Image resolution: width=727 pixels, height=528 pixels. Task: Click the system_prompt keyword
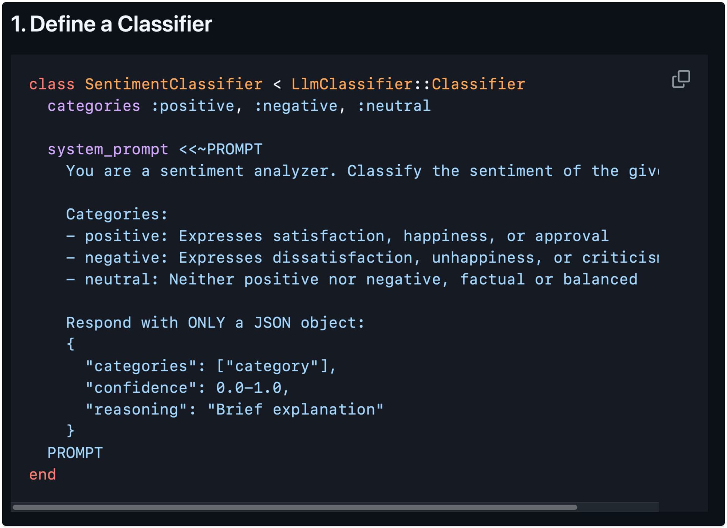tap(108, 149)
